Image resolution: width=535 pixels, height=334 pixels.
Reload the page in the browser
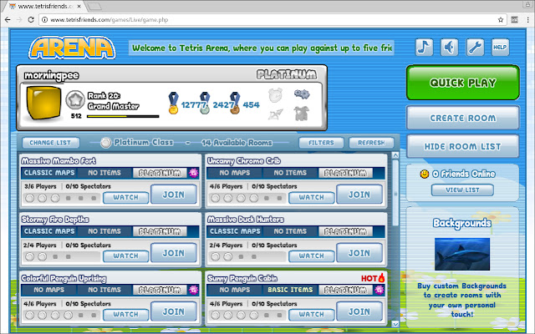[31, 20]
